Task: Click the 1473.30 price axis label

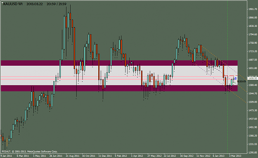Action: pos(253,110)
